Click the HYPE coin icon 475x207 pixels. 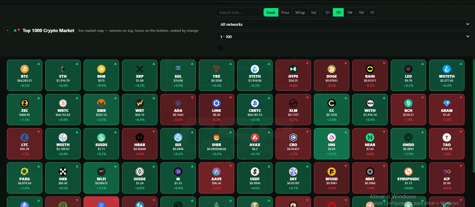coord(293,69)
